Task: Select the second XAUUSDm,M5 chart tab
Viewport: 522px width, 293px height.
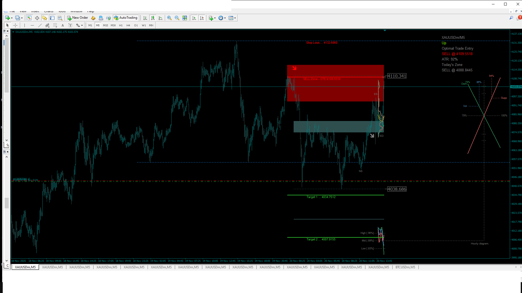Action: (52, 267)
